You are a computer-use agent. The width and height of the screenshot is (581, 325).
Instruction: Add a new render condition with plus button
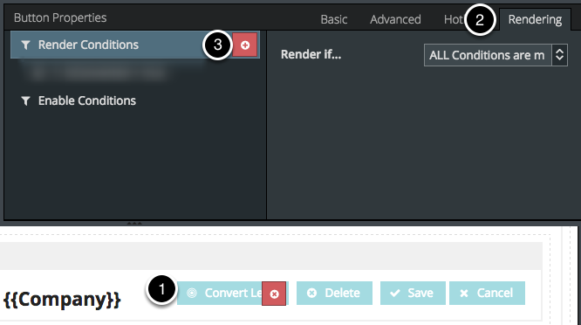[x=244, y=45]
